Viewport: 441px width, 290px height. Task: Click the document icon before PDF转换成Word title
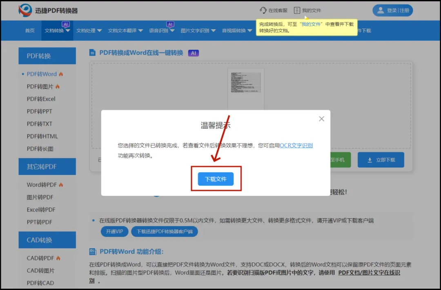[x=92, y=53]
